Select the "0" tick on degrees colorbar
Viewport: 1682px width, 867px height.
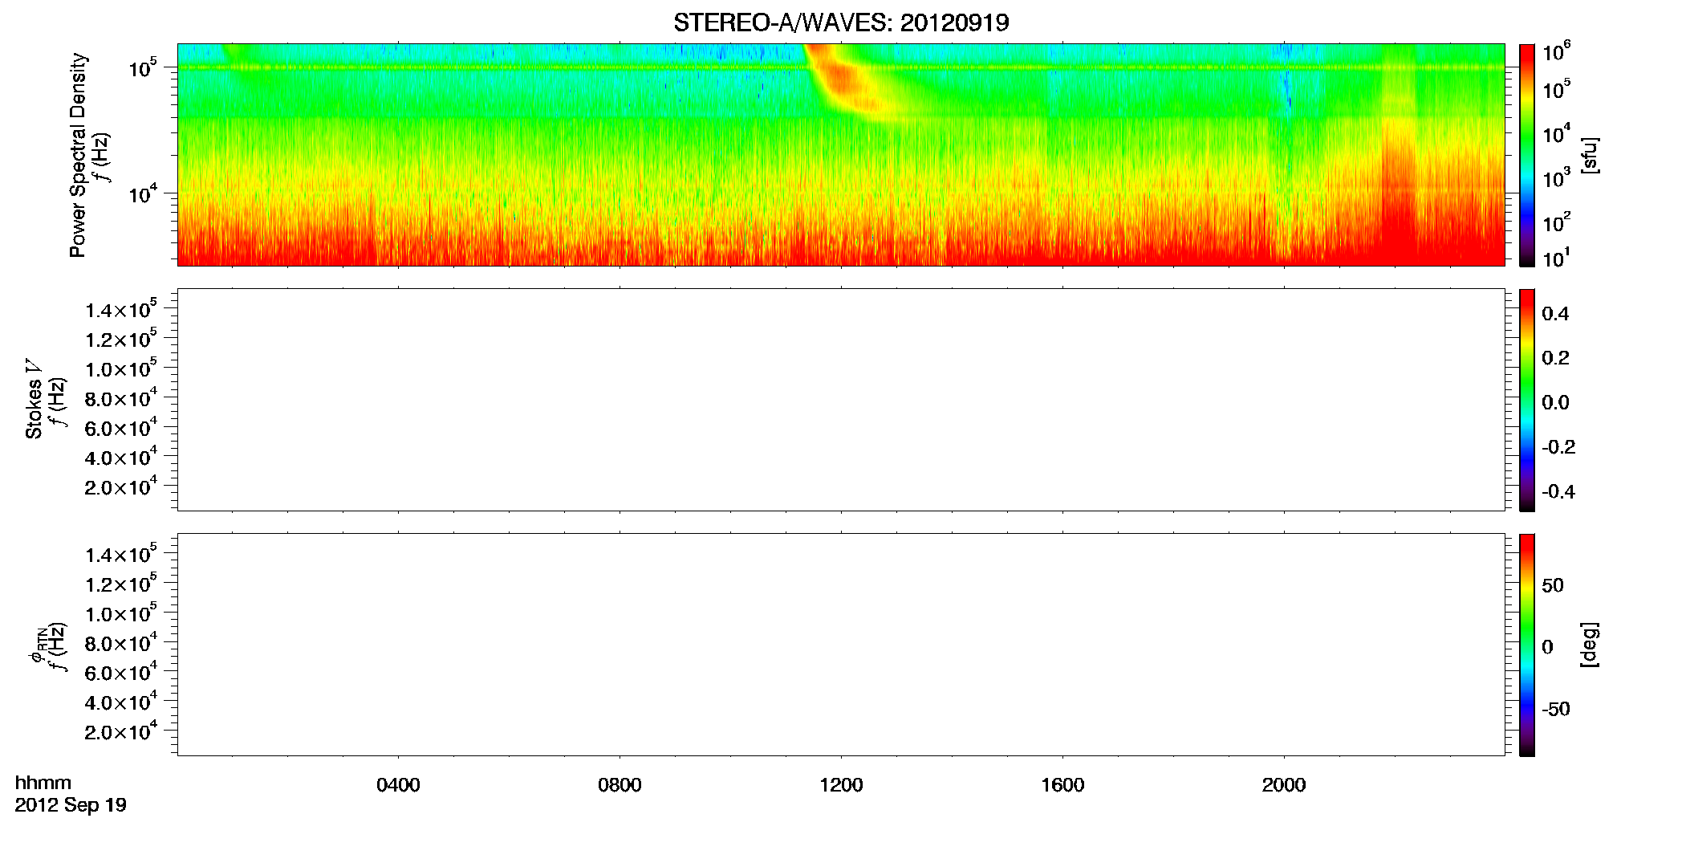[x=1547, y=646]
